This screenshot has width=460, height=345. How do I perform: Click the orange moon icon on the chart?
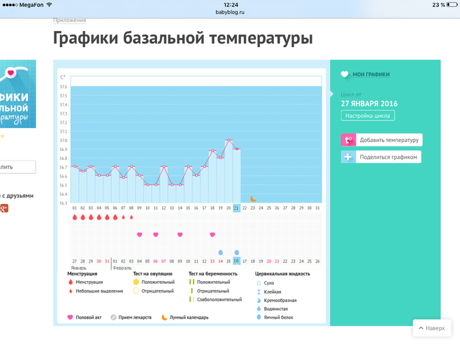pos(253,198)
